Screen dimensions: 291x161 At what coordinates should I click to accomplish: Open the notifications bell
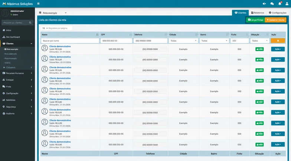(280, 4)
